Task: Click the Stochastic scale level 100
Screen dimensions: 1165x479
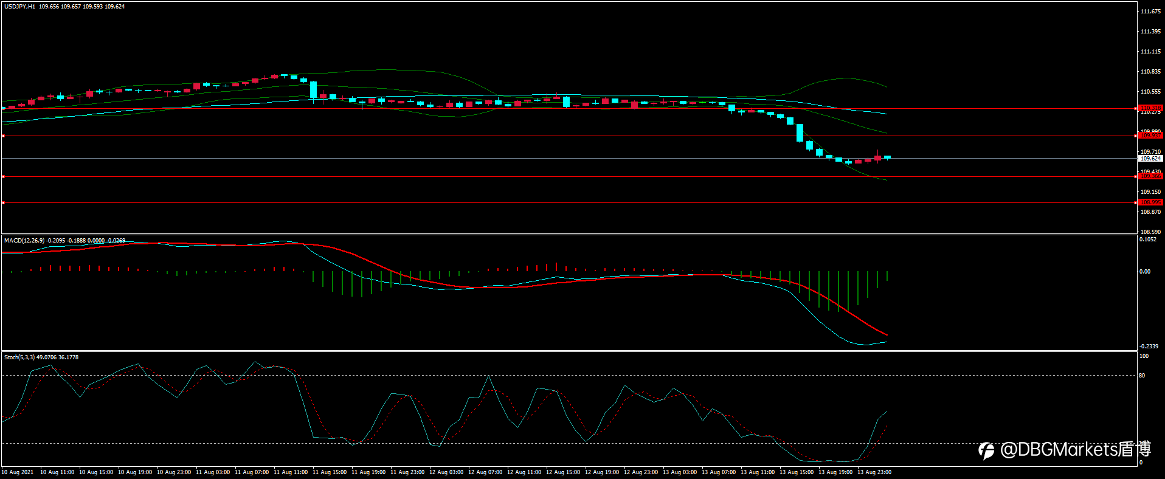Action: pyautogui.click(x=1144, y=356)
